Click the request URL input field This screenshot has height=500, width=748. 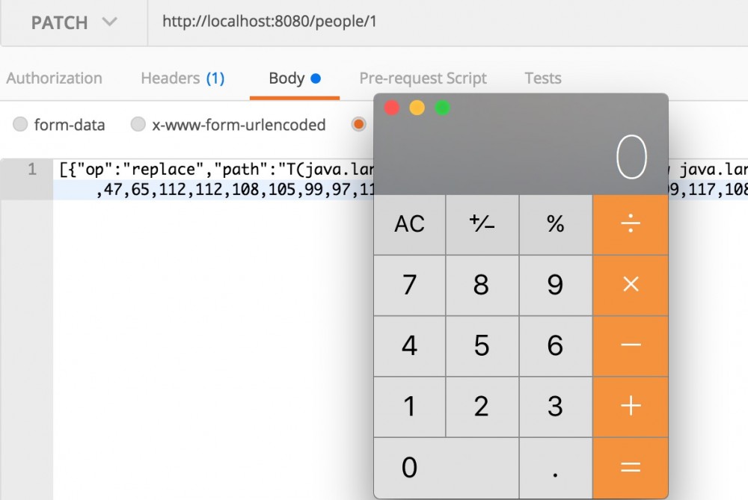pyautogui.click(x=449, y=22)
